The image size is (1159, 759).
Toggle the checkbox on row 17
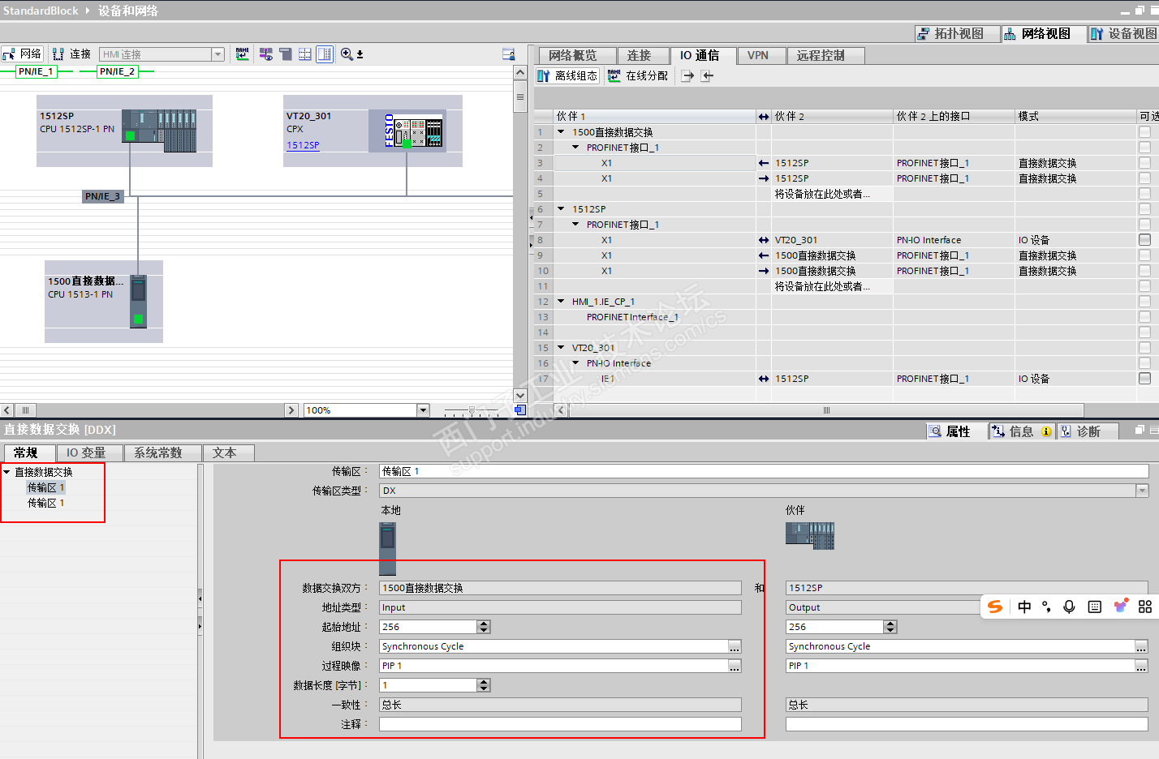(x=1144, y=378)
